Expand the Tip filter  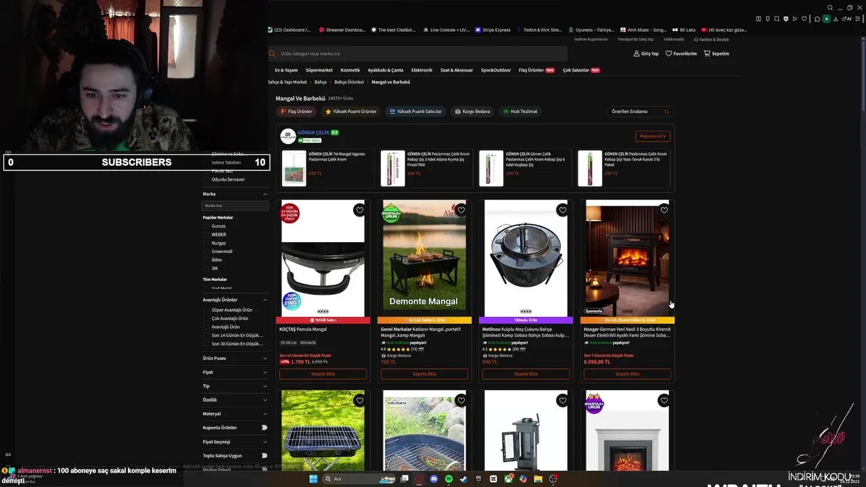coord(265,386)
